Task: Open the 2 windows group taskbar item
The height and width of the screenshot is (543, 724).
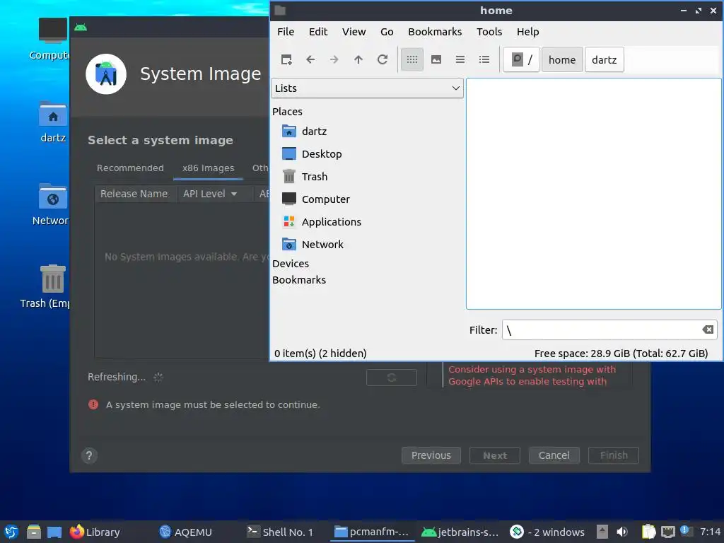Action: click(x=548, y=532)
